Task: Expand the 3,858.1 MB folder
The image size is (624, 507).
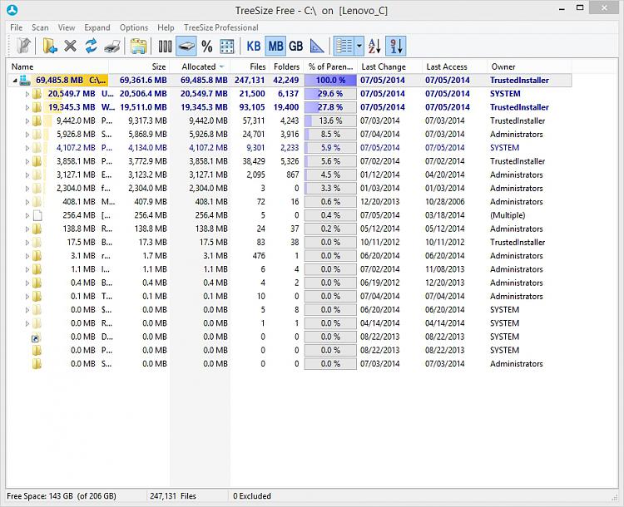Action: pyautogui.click(x=27, y=161)
